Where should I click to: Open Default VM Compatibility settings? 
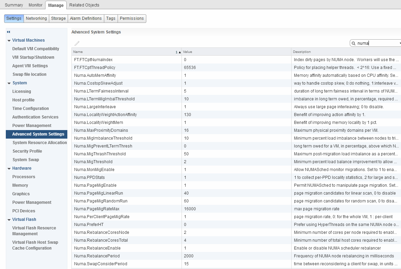click(36, 49)
